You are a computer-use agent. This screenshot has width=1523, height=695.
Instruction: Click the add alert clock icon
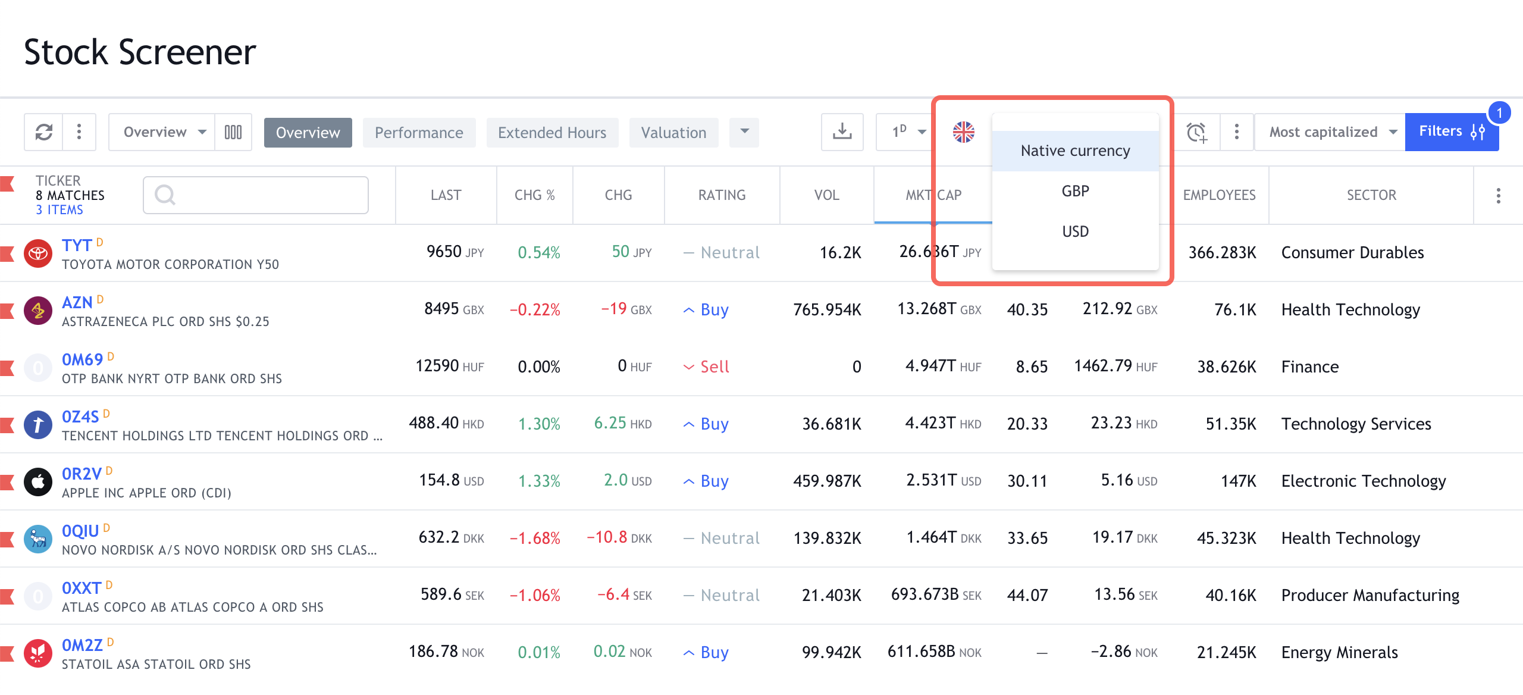[1196, 132]
